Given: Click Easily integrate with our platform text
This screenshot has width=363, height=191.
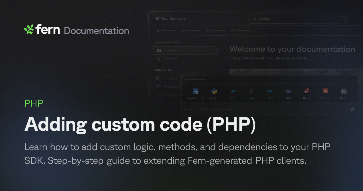Looking at the screenshot, I should point(269,58).
